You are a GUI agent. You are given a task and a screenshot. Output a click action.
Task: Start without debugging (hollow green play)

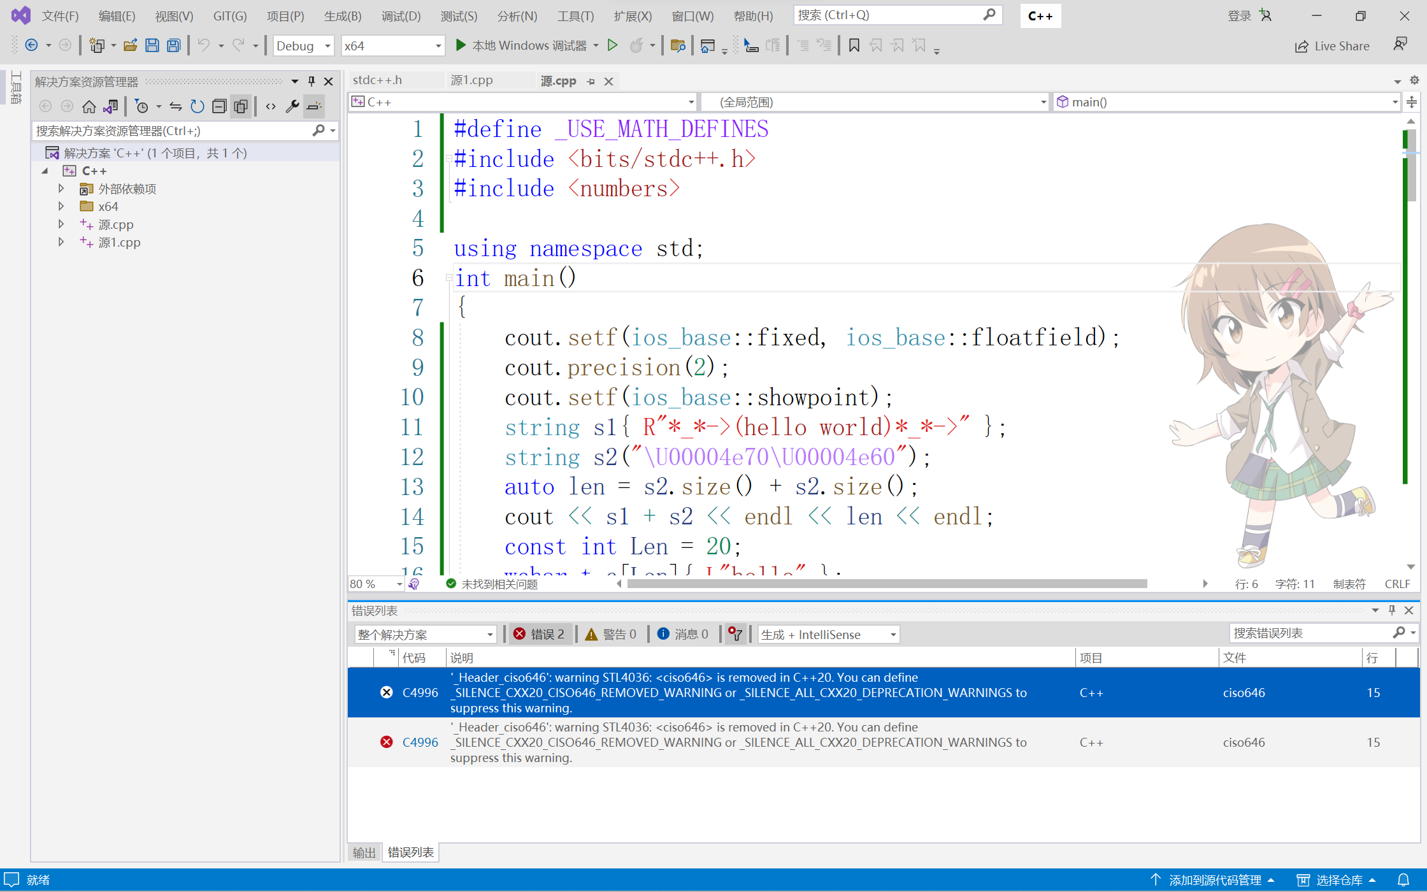click(612, 45)
